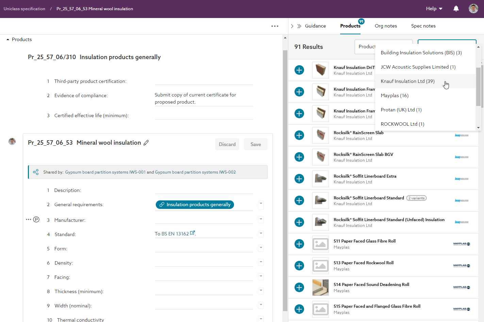Click the notifications bell icon
Screen dimensions: 484x322
pos(456,9)
